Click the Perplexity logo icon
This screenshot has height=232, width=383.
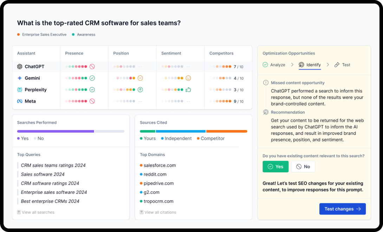pyautogui.click(x=20, y=90)
